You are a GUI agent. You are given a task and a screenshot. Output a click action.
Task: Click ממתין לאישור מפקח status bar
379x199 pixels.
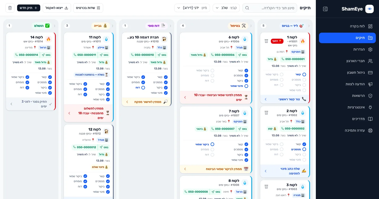pos(146,102)
